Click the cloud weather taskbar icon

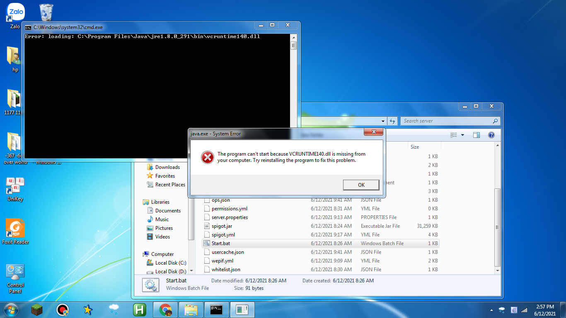click(114, 310)
